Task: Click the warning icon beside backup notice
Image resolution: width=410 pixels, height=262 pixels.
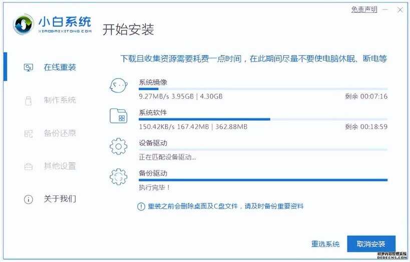Action: [141, 206]
